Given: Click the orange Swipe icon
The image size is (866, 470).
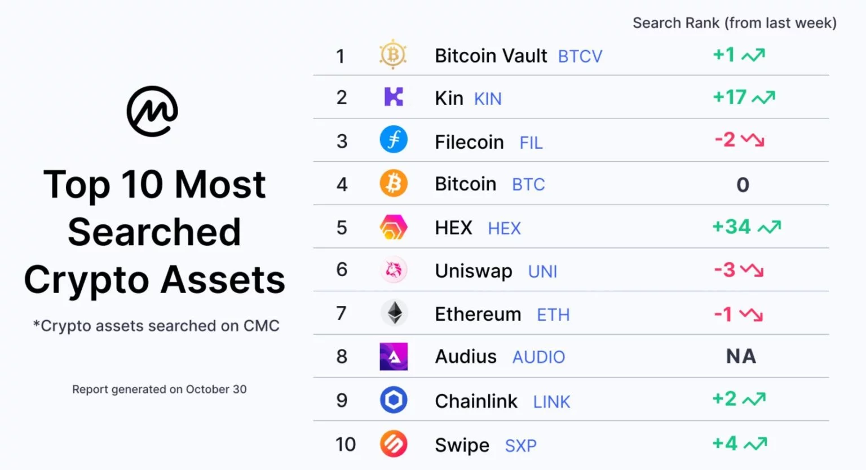Looking at the screenshot, I should (x=394, y=444).
